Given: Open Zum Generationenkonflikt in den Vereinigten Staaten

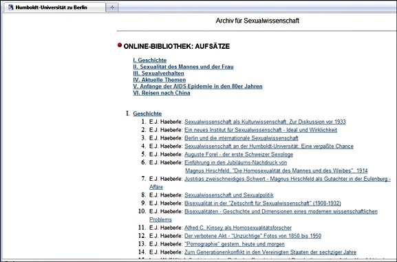Looking at the screenshot, I should click(270, 252).
